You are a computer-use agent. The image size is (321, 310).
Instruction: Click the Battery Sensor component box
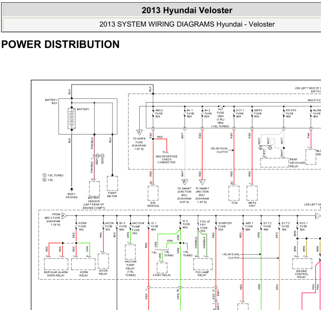[x=95, y=189]
